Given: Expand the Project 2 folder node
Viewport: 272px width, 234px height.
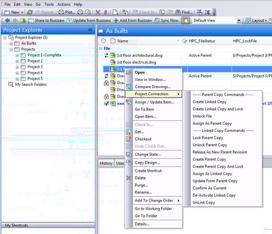Looking at the screenshot, I should (x=17, y=61).
